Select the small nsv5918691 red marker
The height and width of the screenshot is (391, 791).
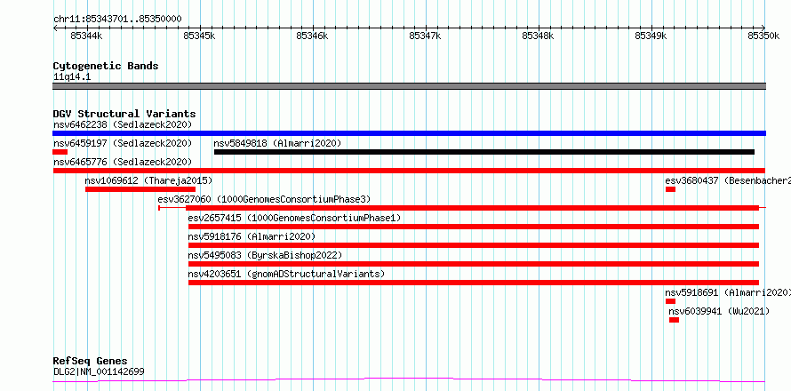(670, 301)
